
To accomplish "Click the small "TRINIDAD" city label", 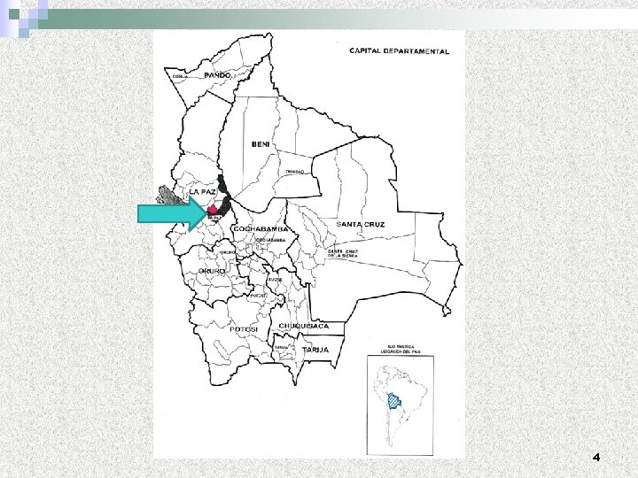I will (294, 172).
